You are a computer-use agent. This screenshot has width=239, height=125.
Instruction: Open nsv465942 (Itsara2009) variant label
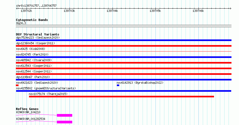pos(34,60)
